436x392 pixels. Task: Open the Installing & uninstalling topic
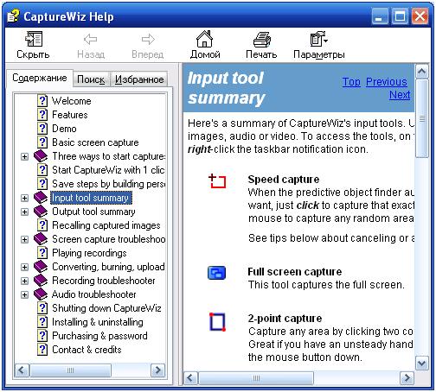coord(98,322)
